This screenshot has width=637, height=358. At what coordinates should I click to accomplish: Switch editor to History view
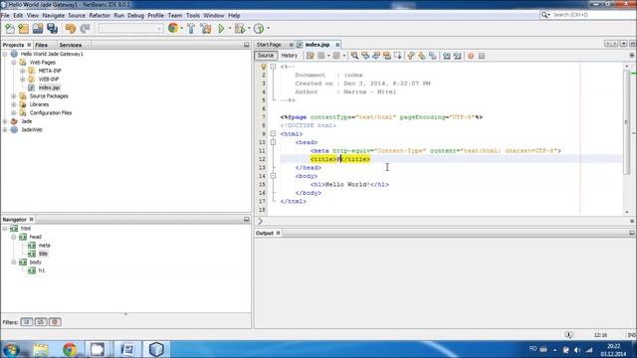click(x=290, y=56)
